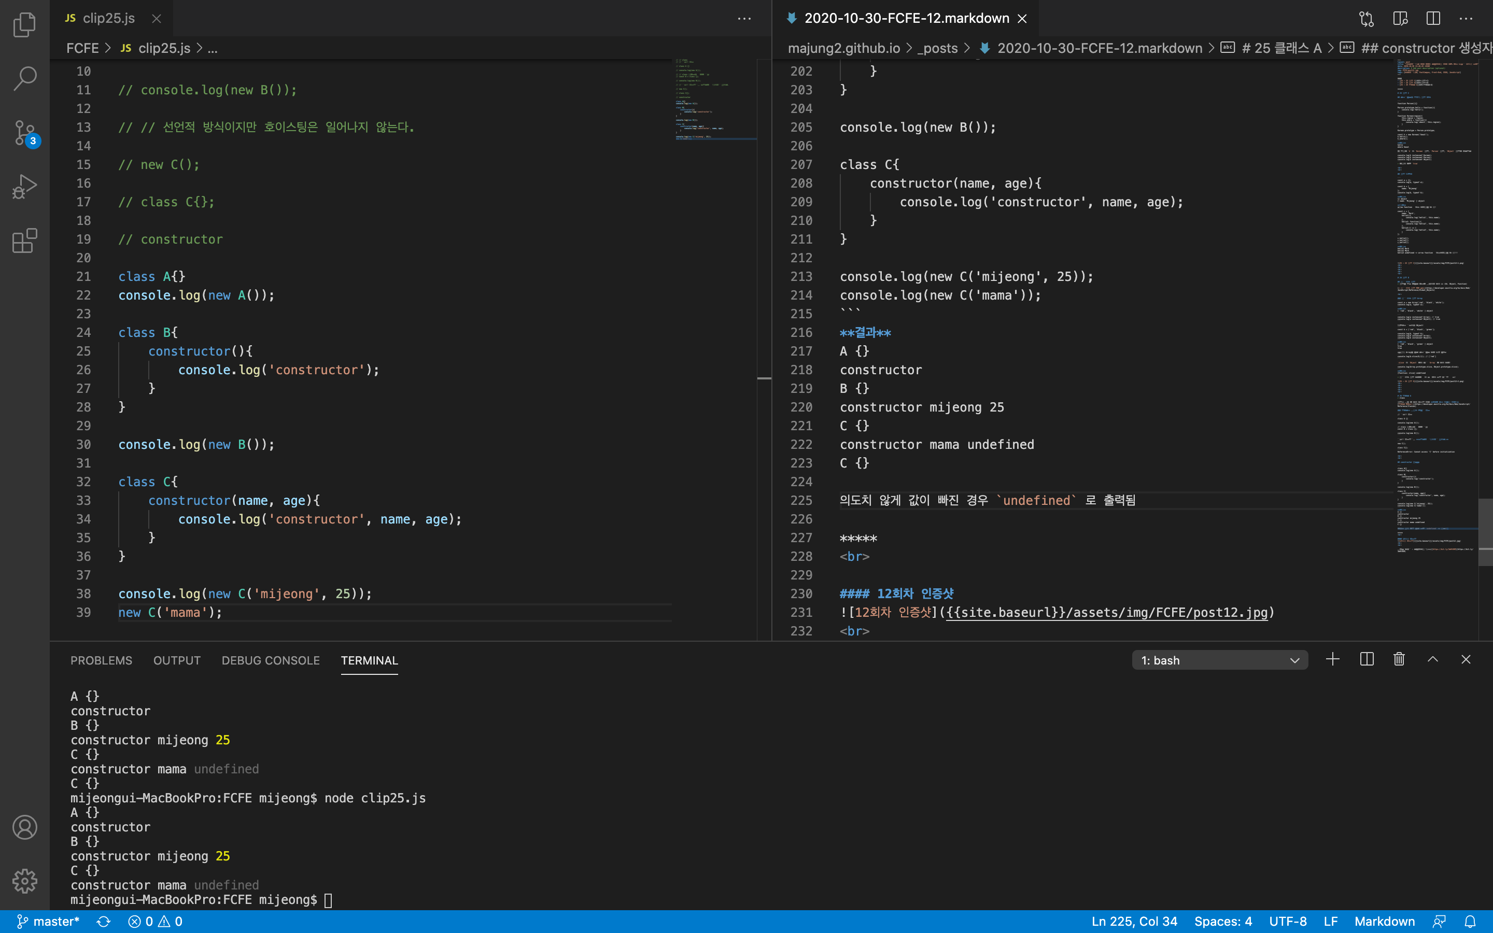The width and height of the screenshot is (1493, 933).
Task: Change indentation via Spaces: 4
Action: 1223,921
